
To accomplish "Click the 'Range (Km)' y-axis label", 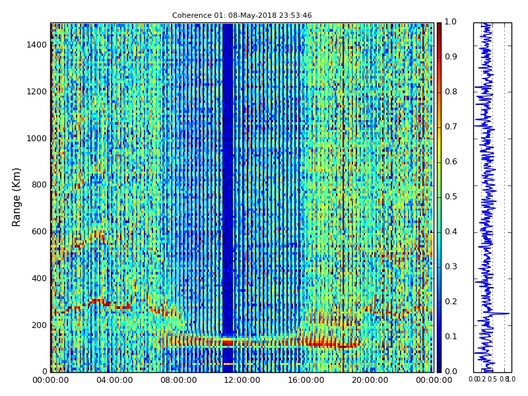I will click(x=16, y=197).
